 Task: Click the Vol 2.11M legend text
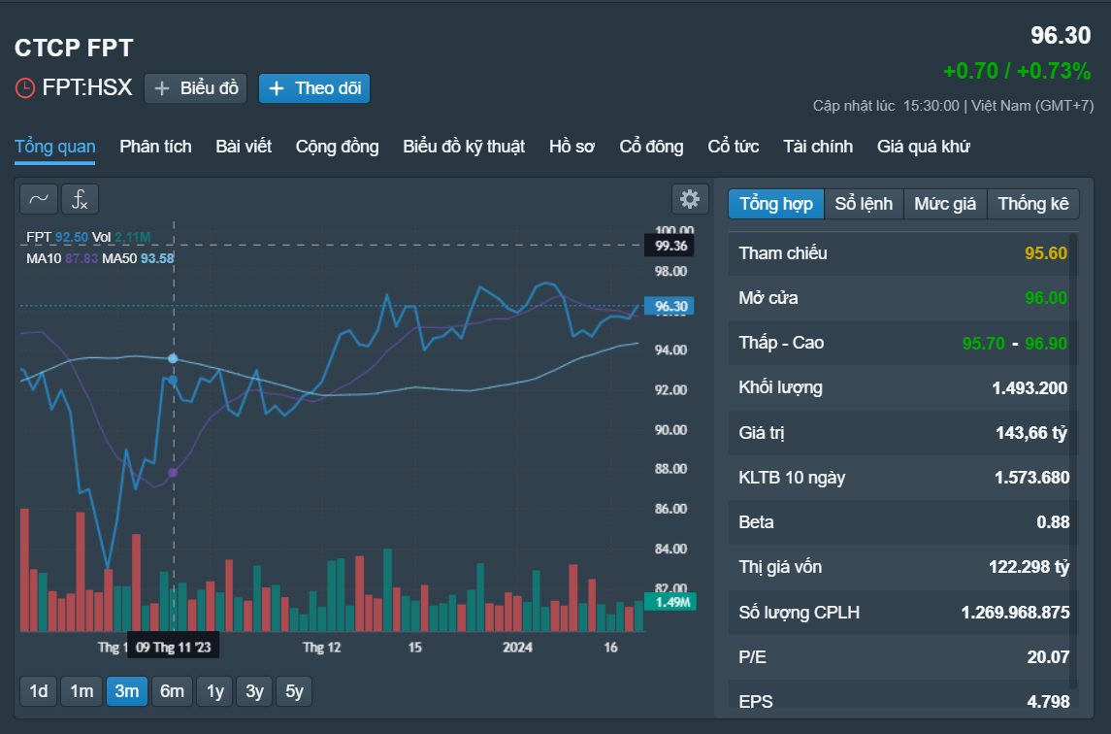coord(121,237)
